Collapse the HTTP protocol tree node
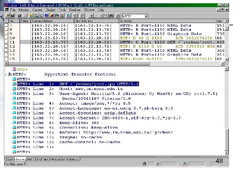The image size is (233, 175). click(6, 74)
